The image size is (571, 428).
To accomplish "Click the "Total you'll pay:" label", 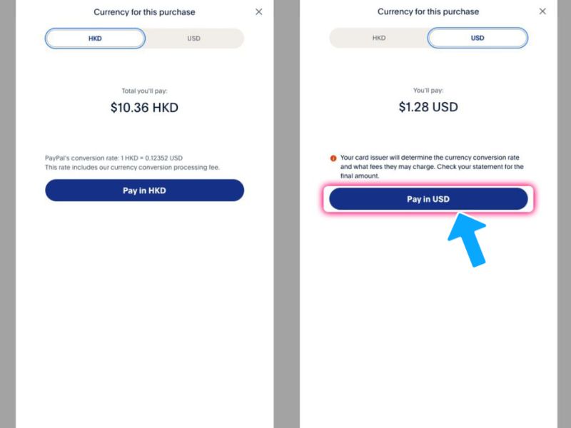I will 144,91.
